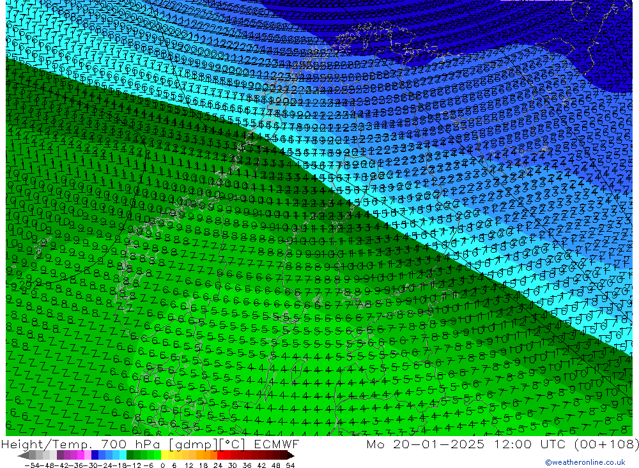Click the "54" label on the legend scale
Image resolution: width=639 pixels, height=468 pixels.
tap(290, 465)
